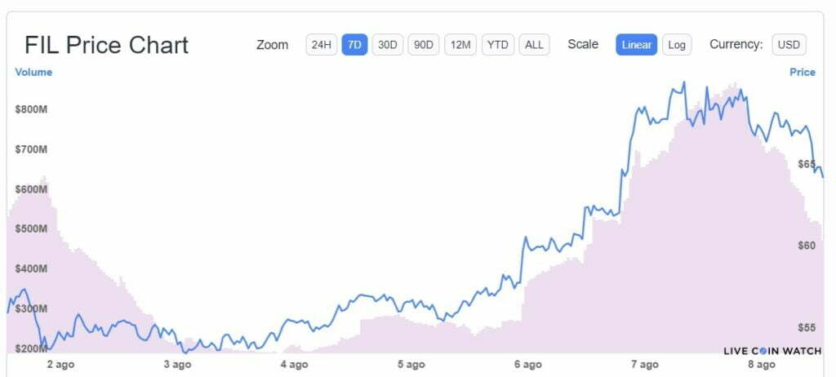Image resolution: width=836 pixels, height=377 pixels.
Task: Select the 24H zoom range
Action: (x=321, y=45)
